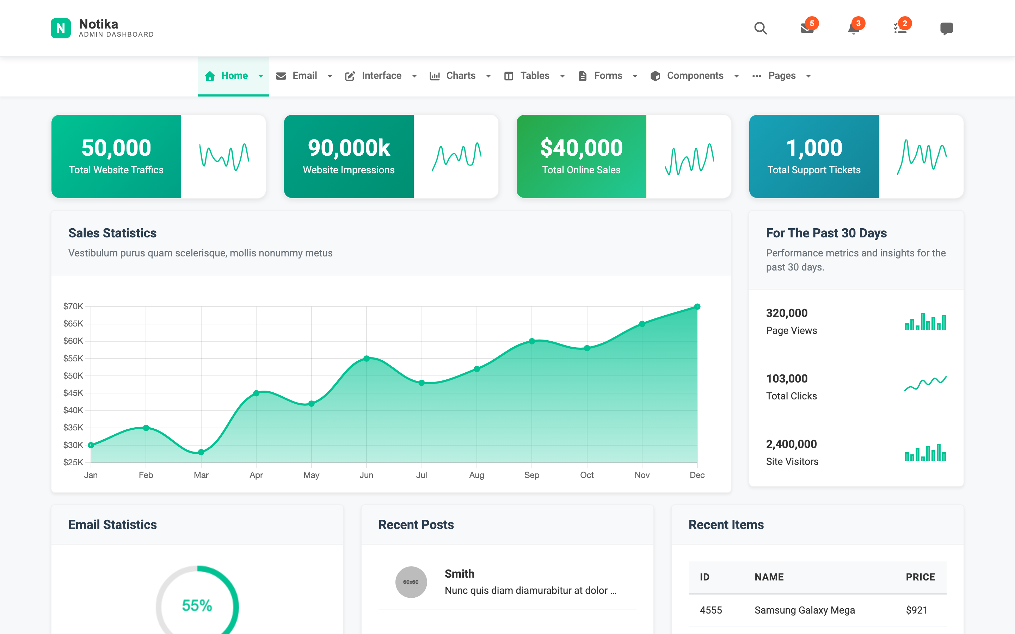1015x634 pixels.
Task: Click the PRICE column header
Action: [921, 577]
